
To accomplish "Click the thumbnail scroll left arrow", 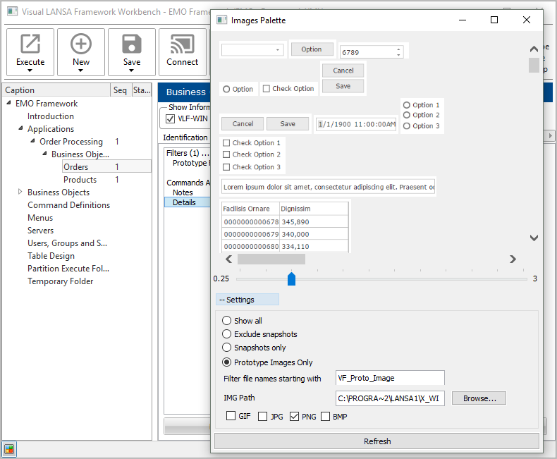I will 229,259.
